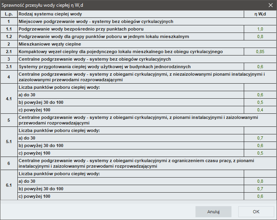Select value 0,4 in section 4.1
The image size is (277, 220).
click(260, 110)
